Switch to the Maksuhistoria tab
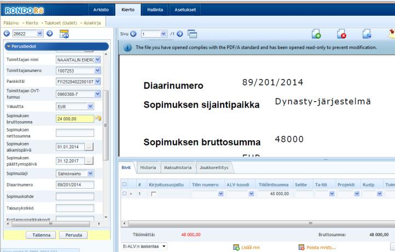Image resolution: width=395 pixels, height=252 pixels. pos(178,167)
